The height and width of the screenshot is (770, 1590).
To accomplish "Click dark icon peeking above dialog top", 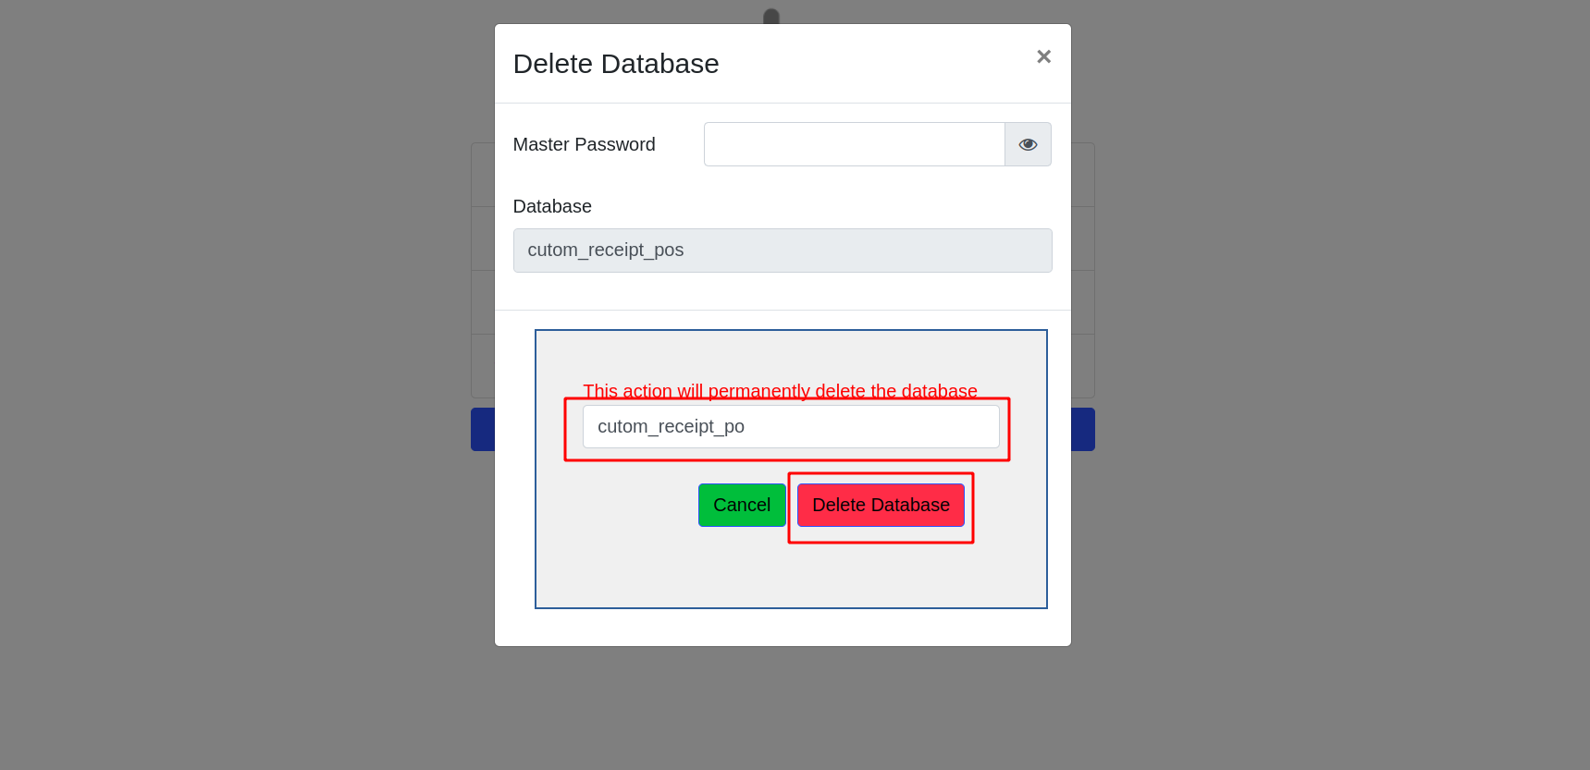I will (x=771, y=16).
